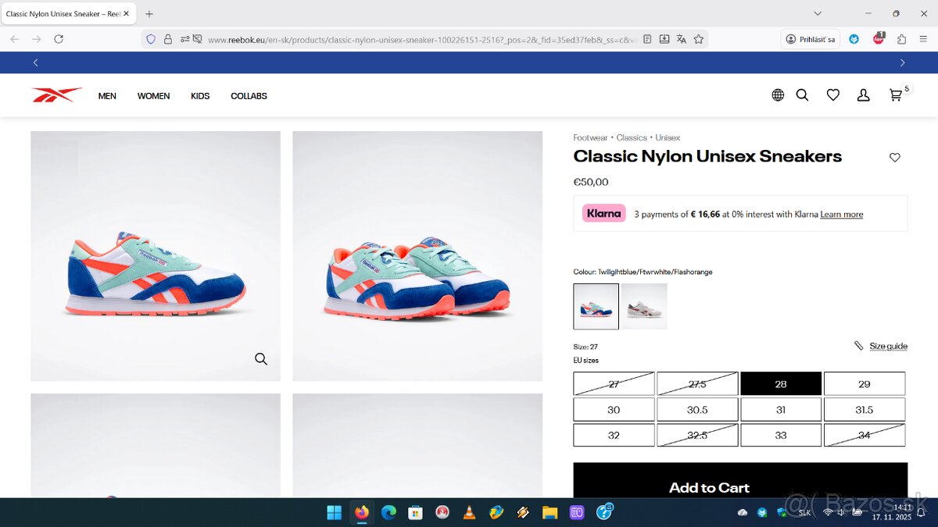938x527 pixels.
Task: Click the Reebok logo
Action: click(x=55, y=94)
